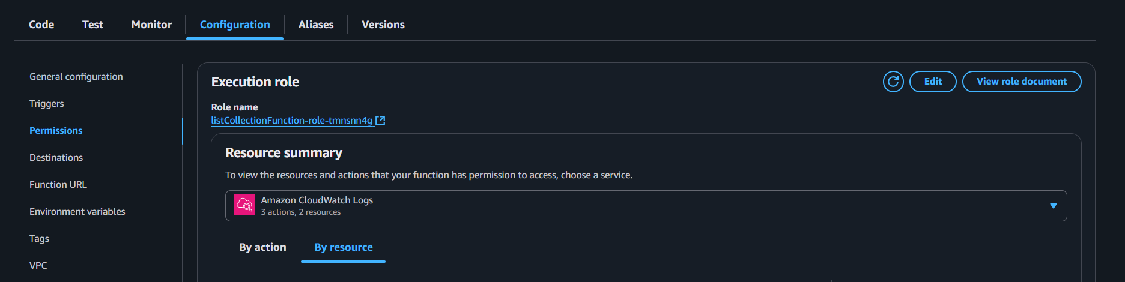Viewport: 1125px width, 282px height.
Task: Open the Monitor tab
Action: pos(151,25)
